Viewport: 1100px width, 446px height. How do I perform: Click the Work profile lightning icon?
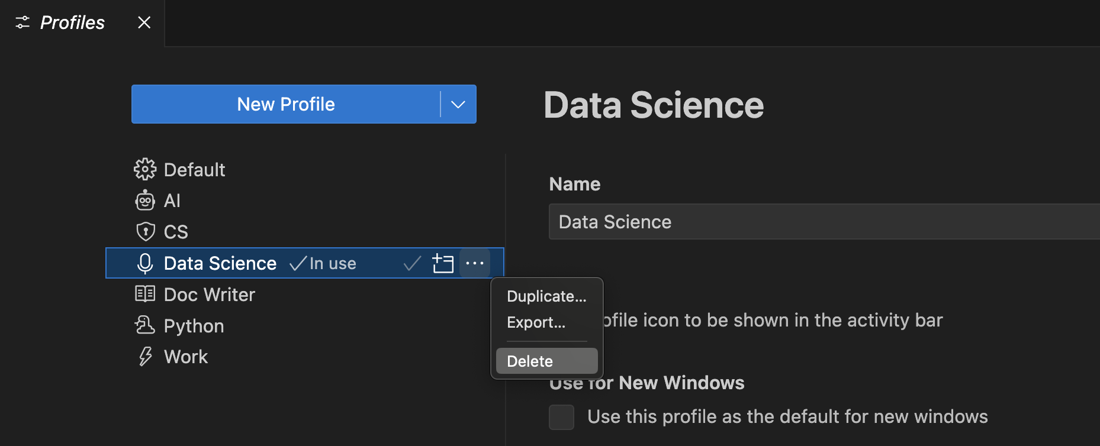tap(145, 357)
